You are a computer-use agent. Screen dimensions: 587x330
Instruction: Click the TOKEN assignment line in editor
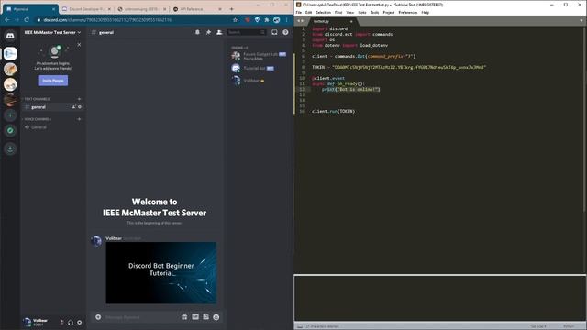point(398,67)
